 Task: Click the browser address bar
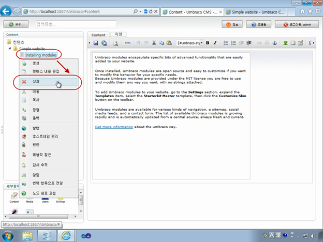point(80,11)
